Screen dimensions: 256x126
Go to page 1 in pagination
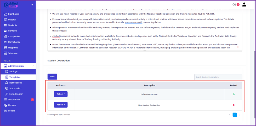point(235,115)
